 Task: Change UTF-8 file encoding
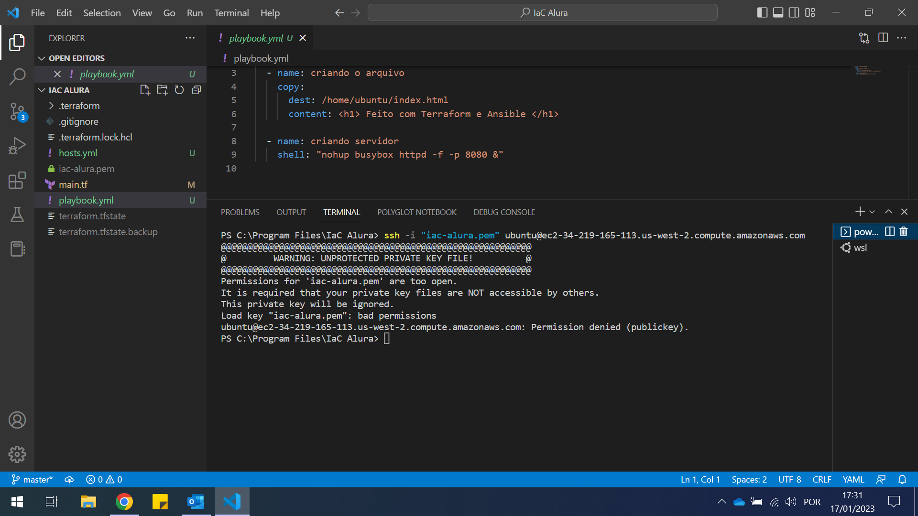click(789, 479)
